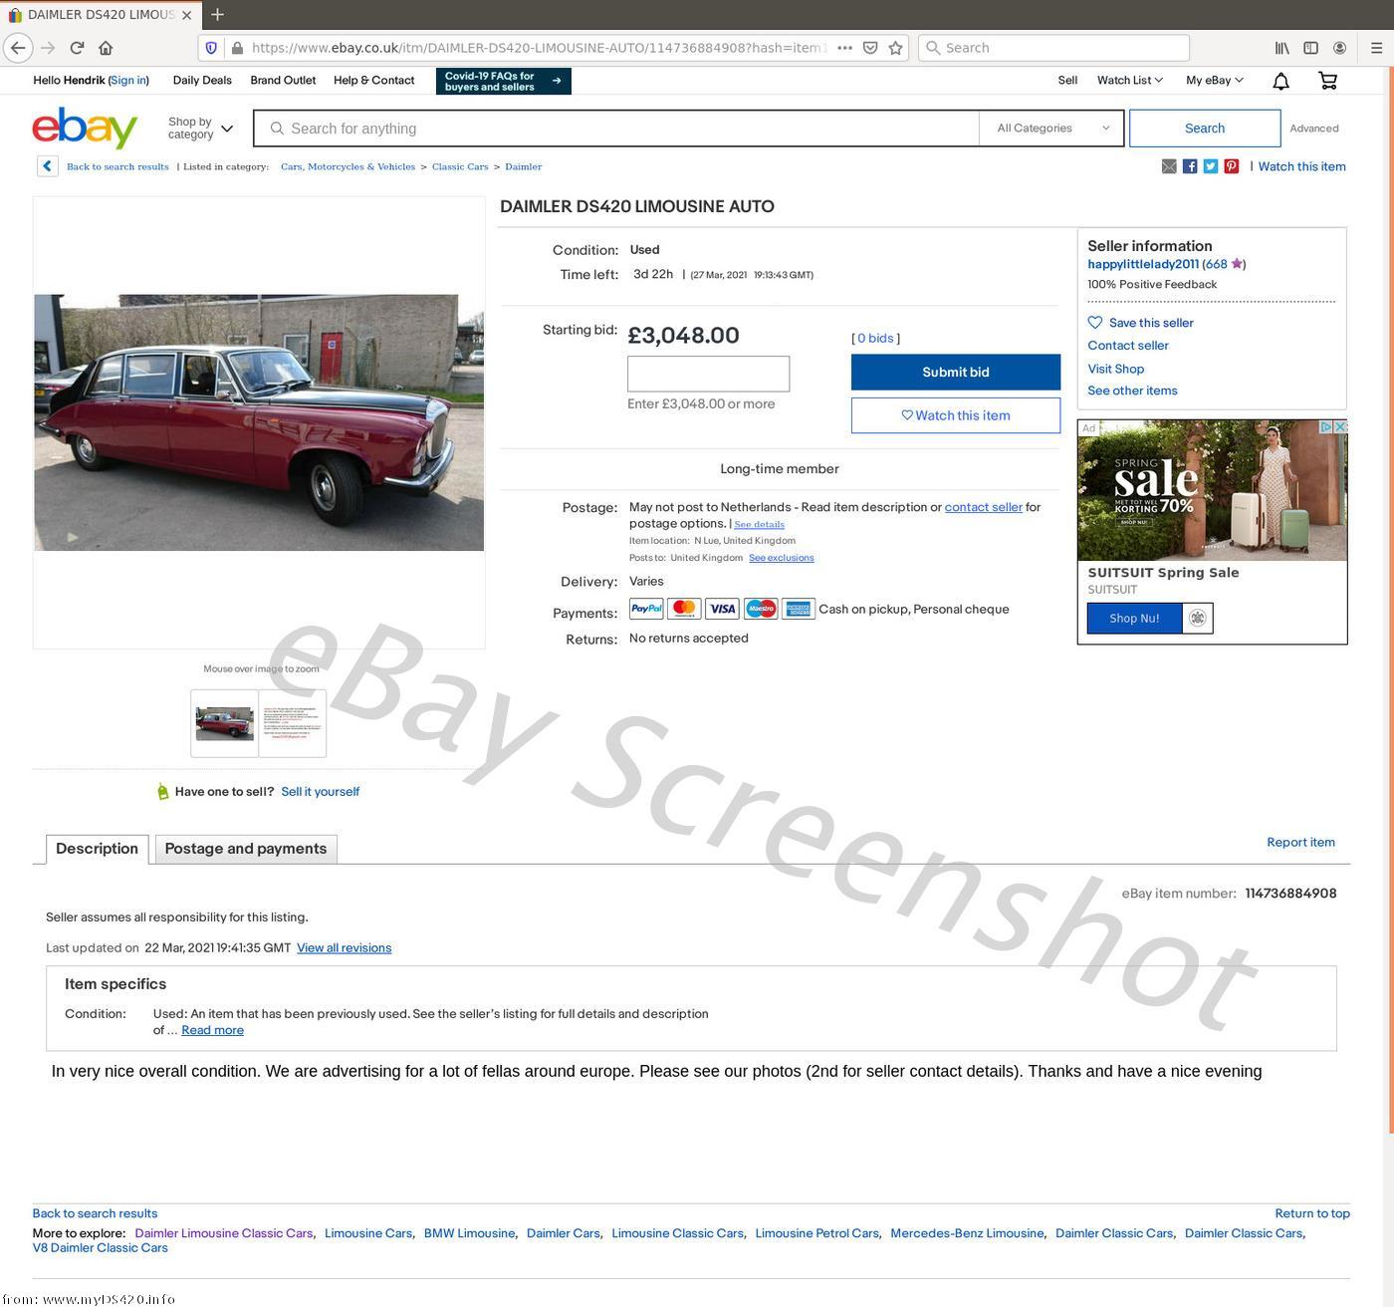Image resolution: width=1394 pixels, height=1307 pixels.
Task: Switch to Postage and payments tab
Action: (245, 849)
